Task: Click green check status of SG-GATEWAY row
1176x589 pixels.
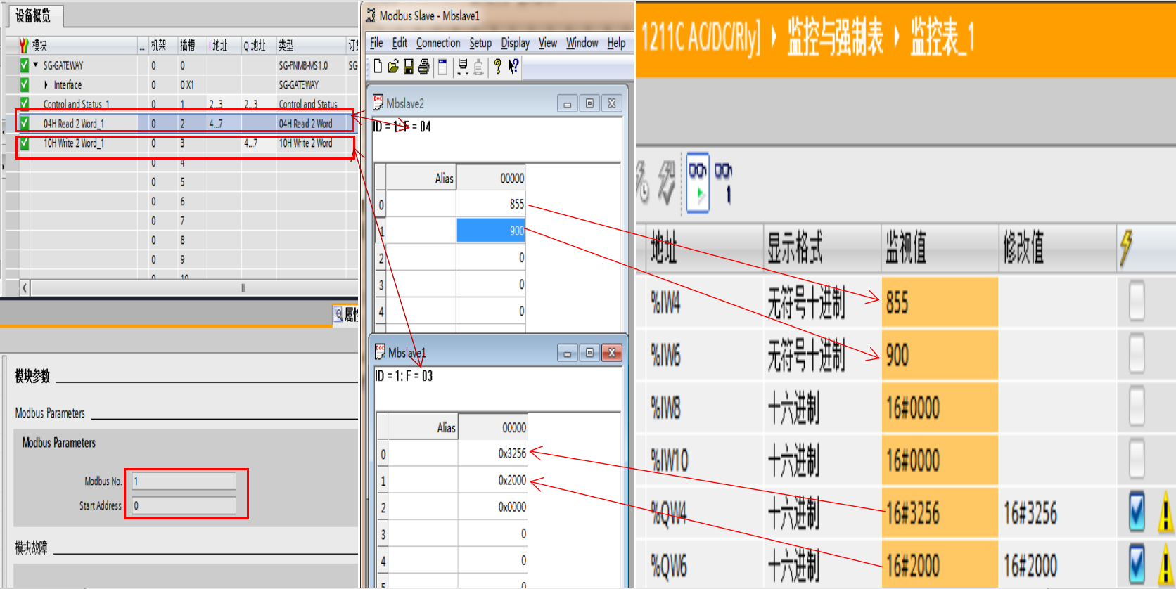Action: [x=25, y=65]
